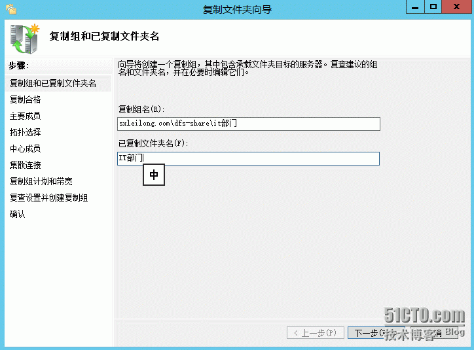Click the 复制组名 input field

[x=249, y=124]
